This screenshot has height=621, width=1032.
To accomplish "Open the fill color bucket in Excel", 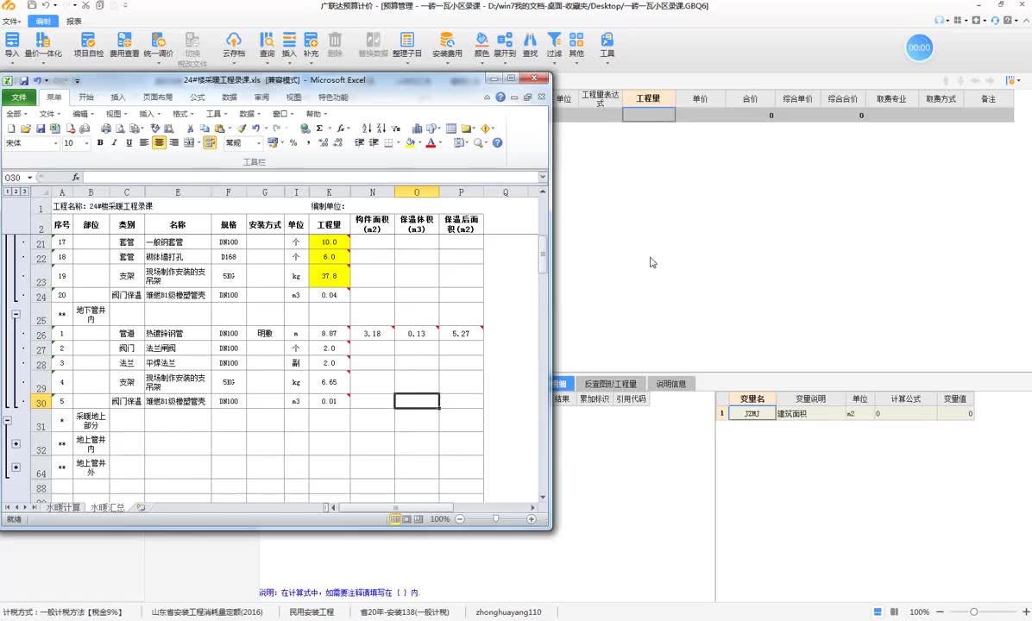I will point(410,143).
